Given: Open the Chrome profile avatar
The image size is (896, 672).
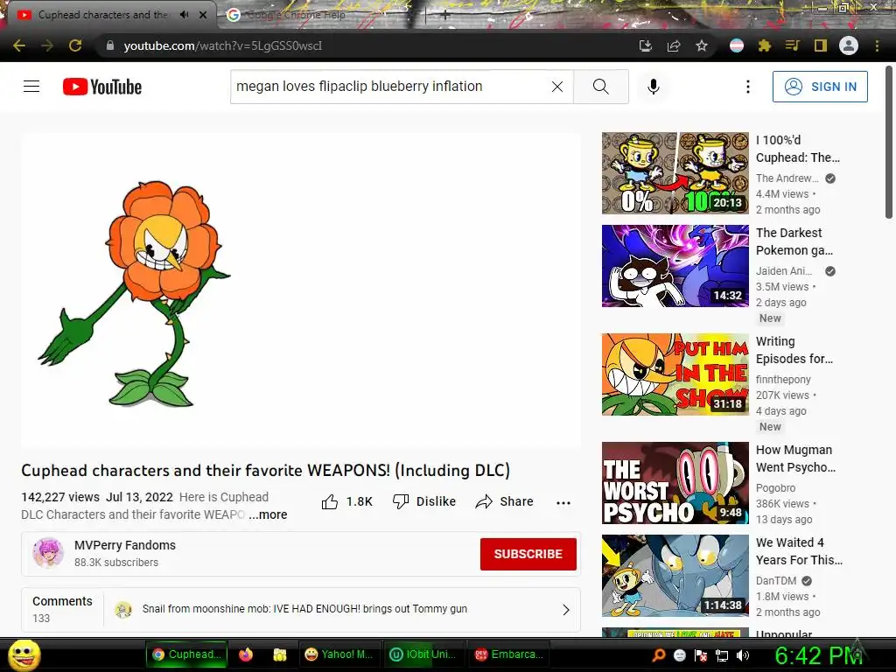Looking at the screenshot, I should (x=849, y=45).
